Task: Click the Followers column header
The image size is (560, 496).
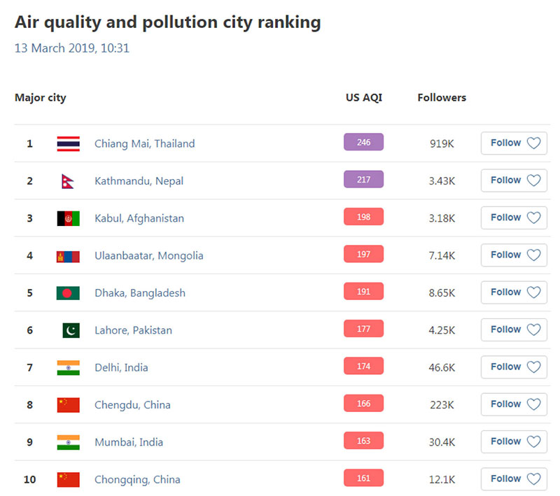Action: tap(442, 98)
